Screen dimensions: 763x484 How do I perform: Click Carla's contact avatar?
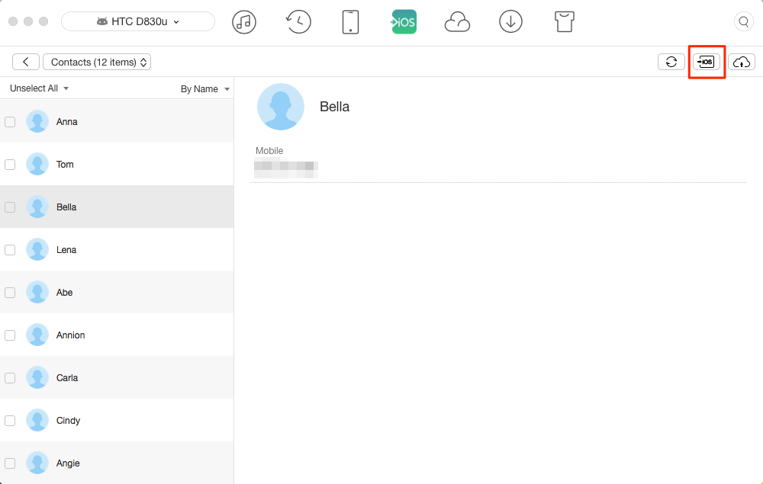pos(37,377)
